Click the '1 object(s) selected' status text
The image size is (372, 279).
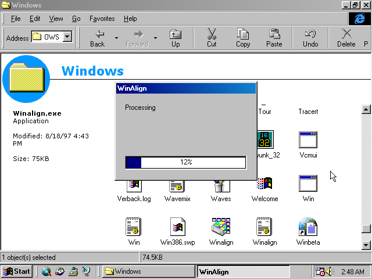(x=28, y=257)
